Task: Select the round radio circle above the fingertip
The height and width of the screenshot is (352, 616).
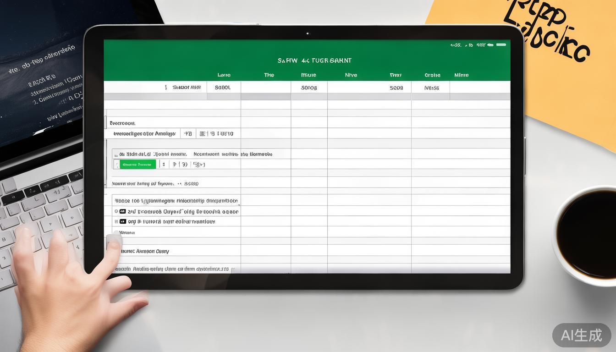Action: coord(116,233)
